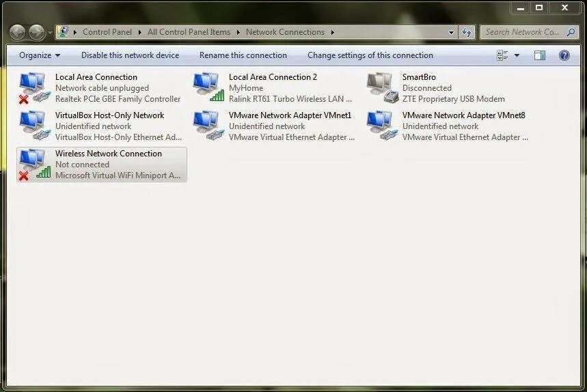Click the 'MyHome' network name text
This screenshot has height=392, width=587.
point(246,88)
